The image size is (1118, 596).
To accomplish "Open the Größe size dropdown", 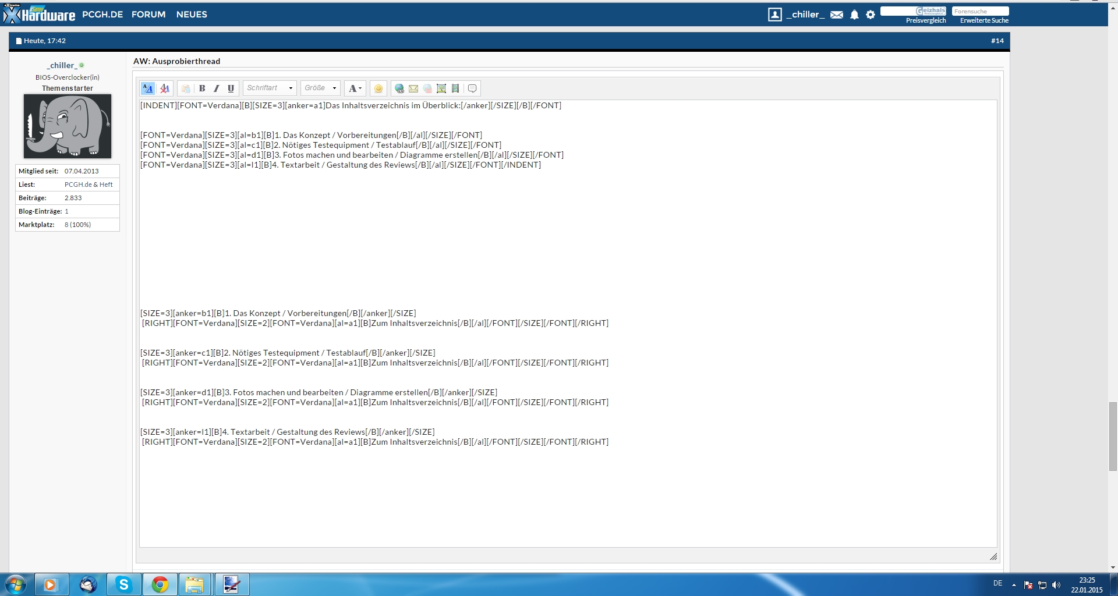I will [320, 88].
